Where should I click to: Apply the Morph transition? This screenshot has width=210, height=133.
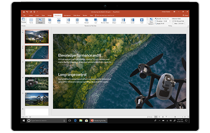pyautogui.click(x=40, y=21)
